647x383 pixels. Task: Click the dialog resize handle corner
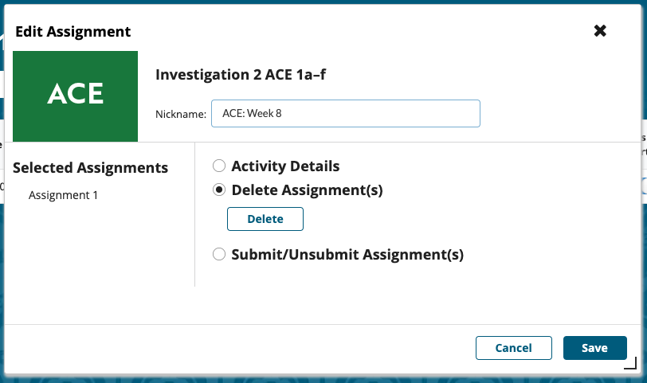point(631,365)
